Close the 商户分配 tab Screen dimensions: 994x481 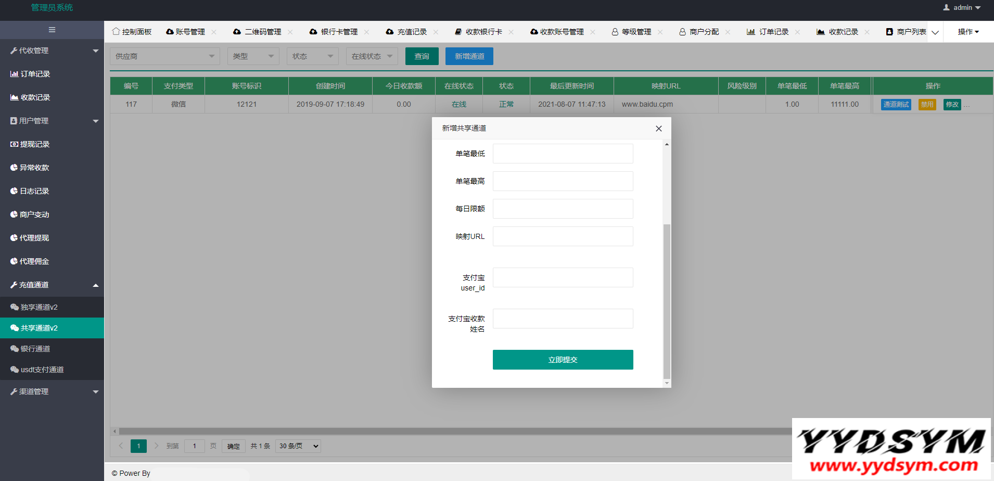tap(728, 32)
